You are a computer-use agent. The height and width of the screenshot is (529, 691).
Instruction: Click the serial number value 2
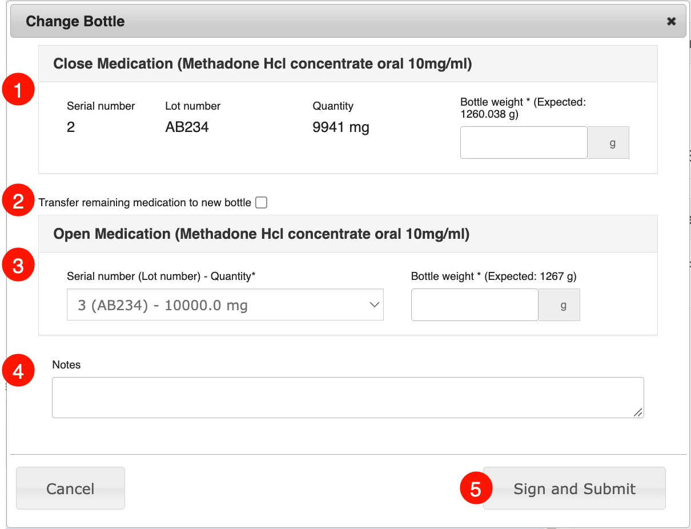pyautogui.click(x=71, y=127)
